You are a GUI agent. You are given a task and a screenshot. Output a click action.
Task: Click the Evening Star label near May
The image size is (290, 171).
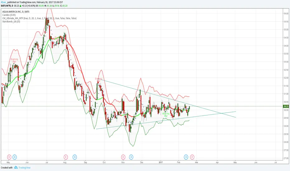click(x=14, y=60)
